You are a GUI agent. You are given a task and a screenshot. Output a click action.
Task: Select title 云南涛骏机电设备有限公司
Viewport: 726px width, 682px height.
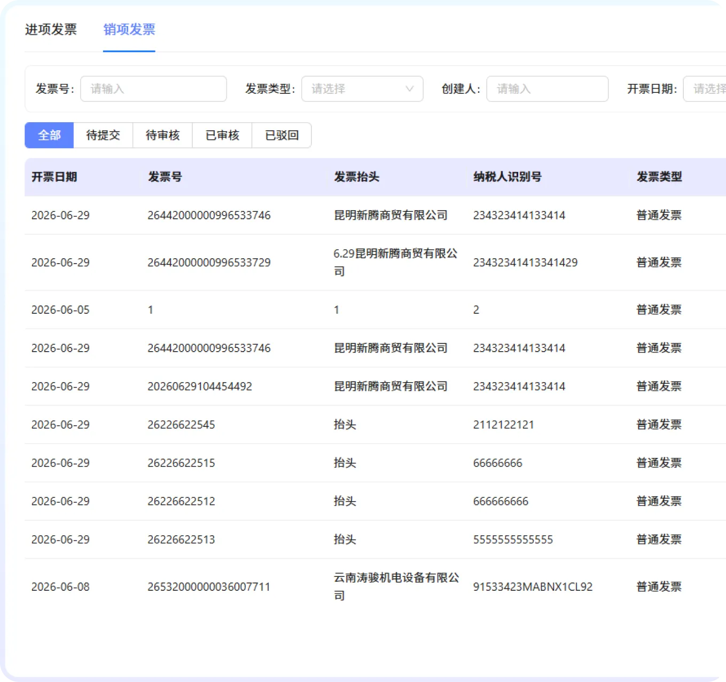pyautogui.click(x=396, y=586)
